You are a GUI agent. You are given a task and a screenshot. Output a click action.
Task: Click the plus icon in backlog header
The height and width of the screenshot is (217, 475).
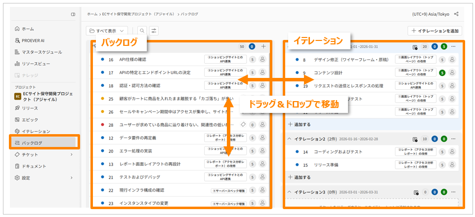[x=263, y=46]
